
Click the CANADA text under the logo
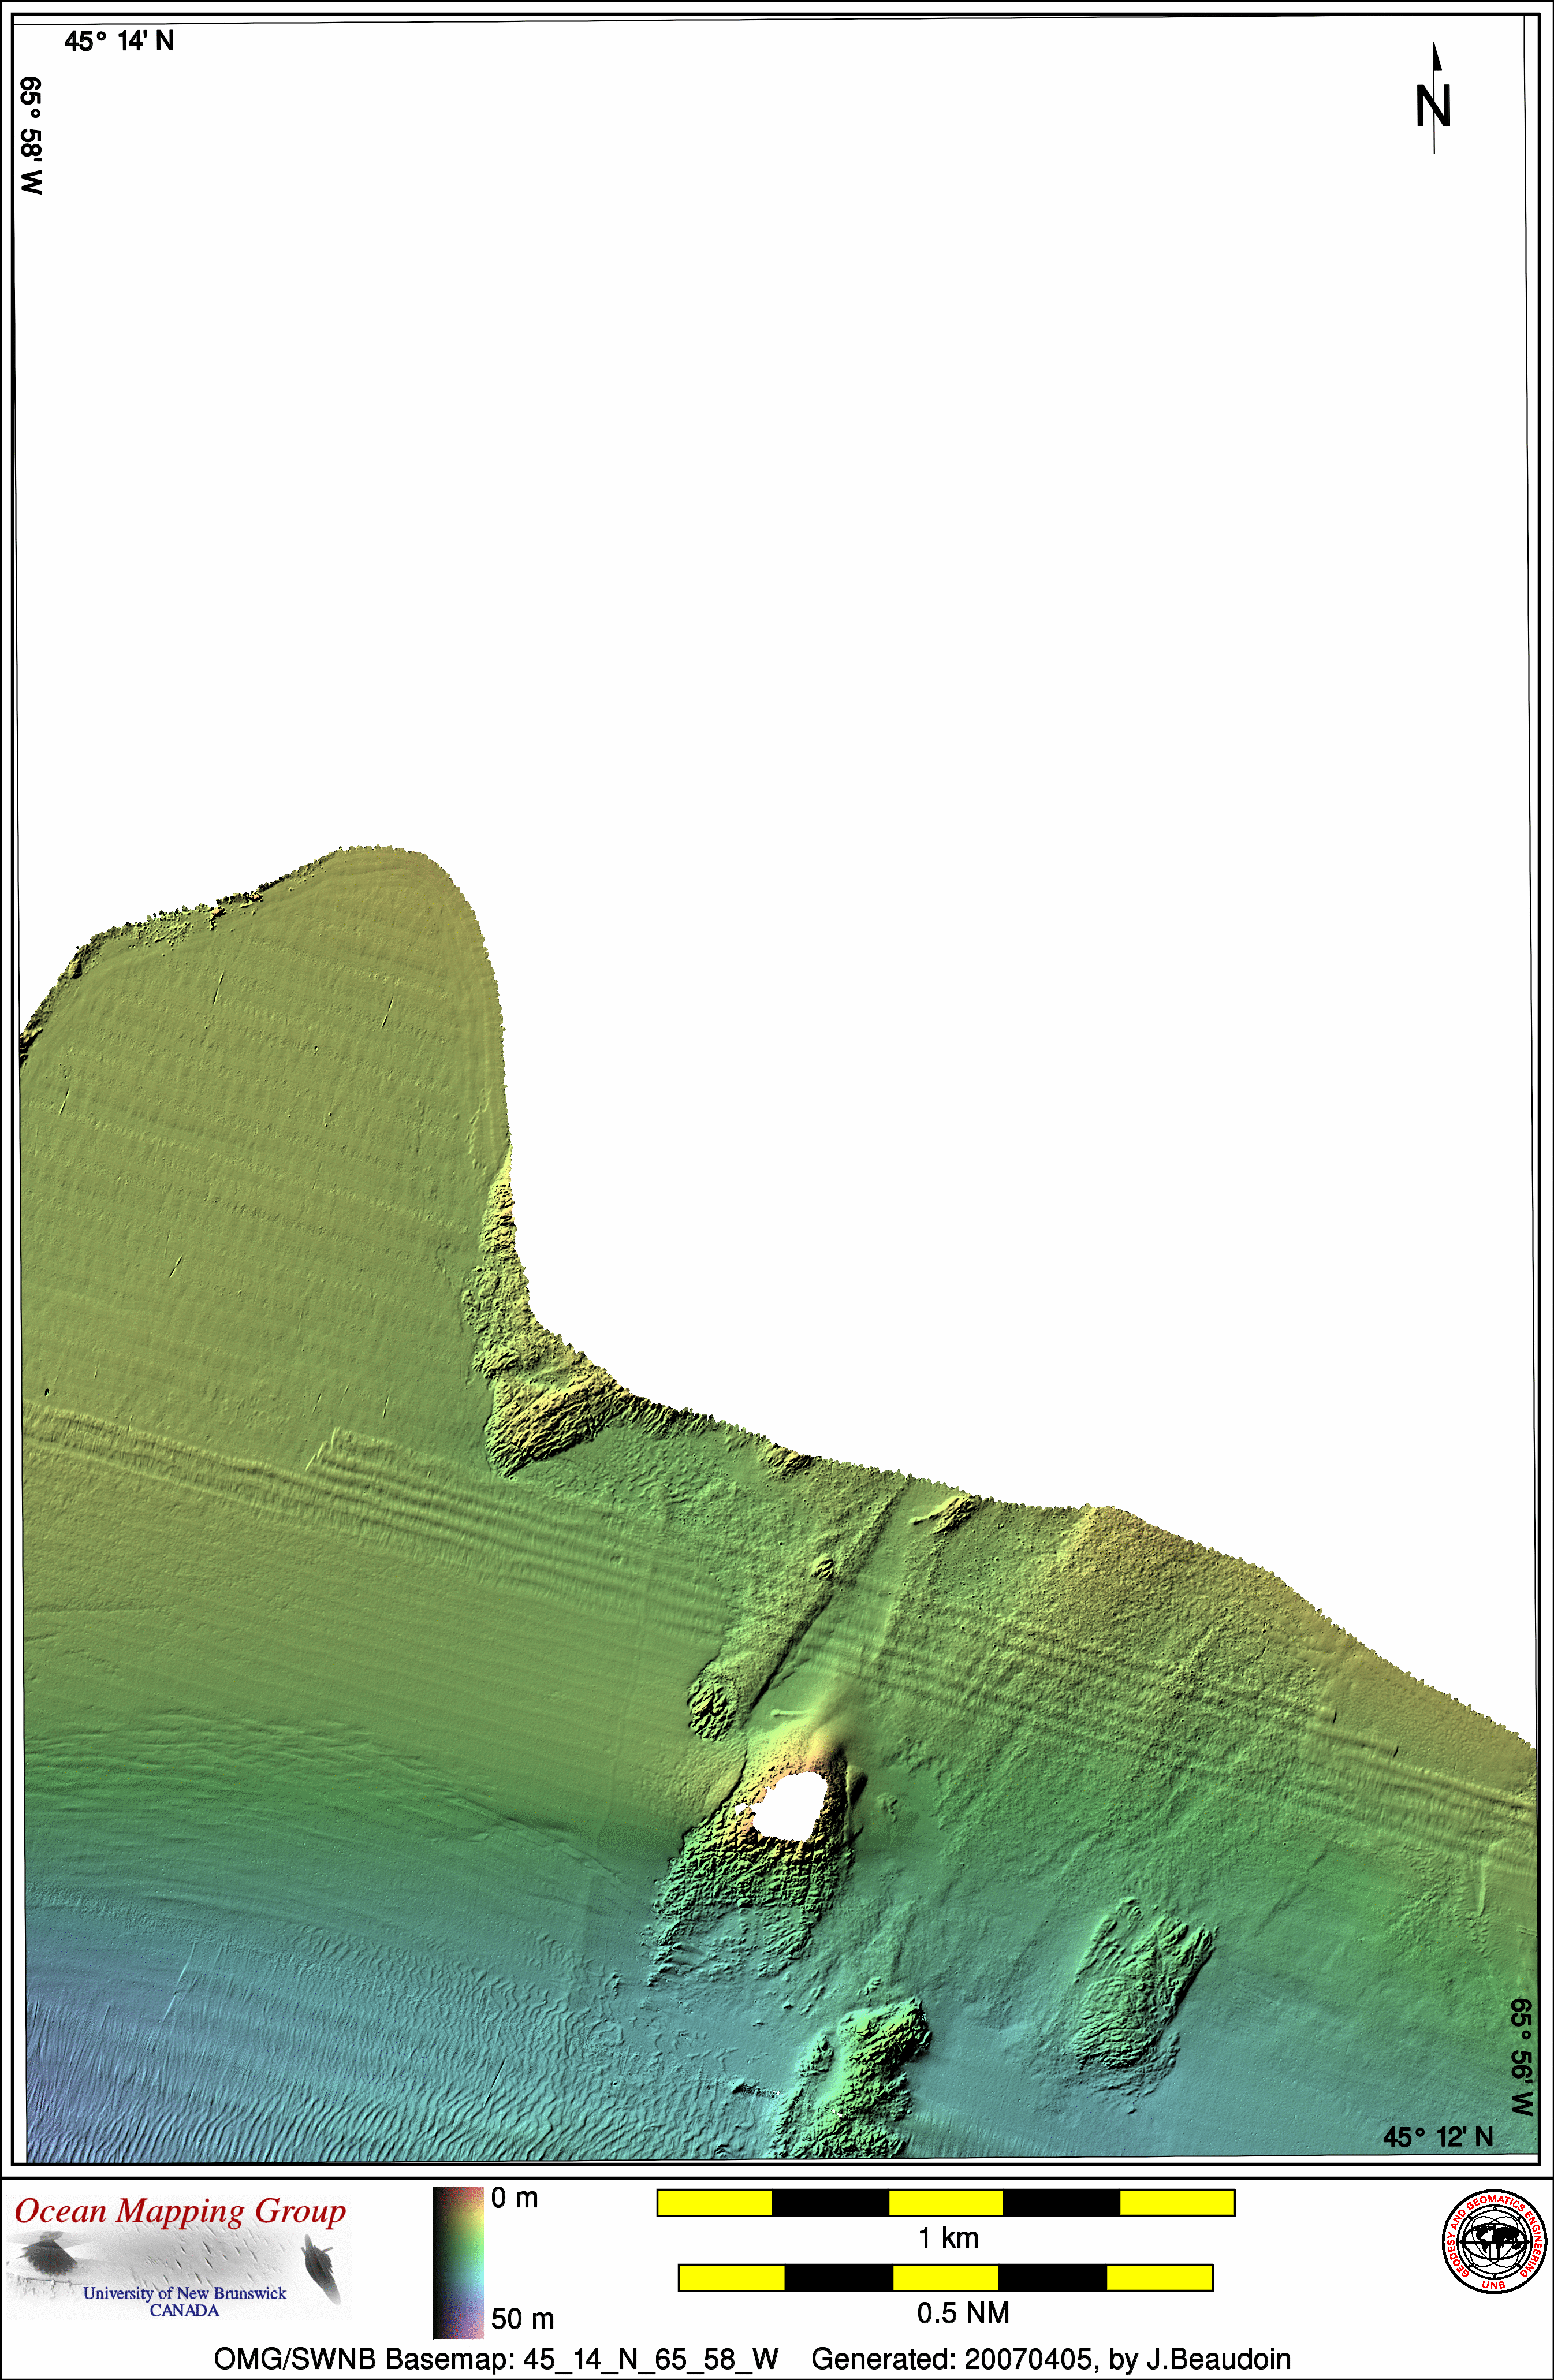click(184, 2310)
